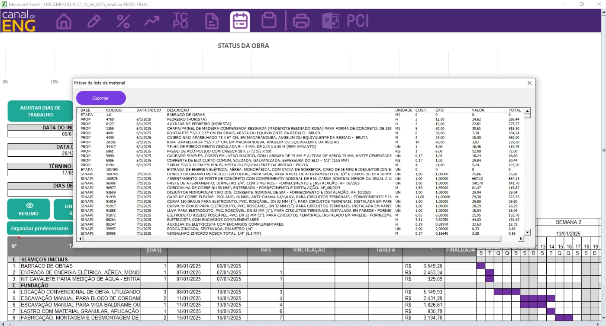Click the Organizar predecessoras button
606x326 pixels.
[x=40, y=228]
